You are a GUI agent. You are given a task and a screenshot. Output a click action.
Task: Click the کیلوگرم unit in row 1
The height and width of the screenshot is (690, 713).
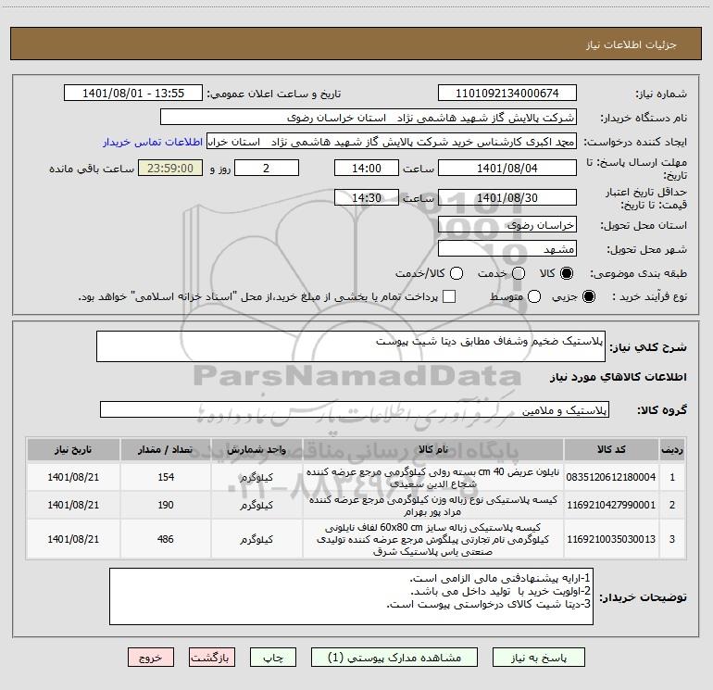[x=256, y=477]
